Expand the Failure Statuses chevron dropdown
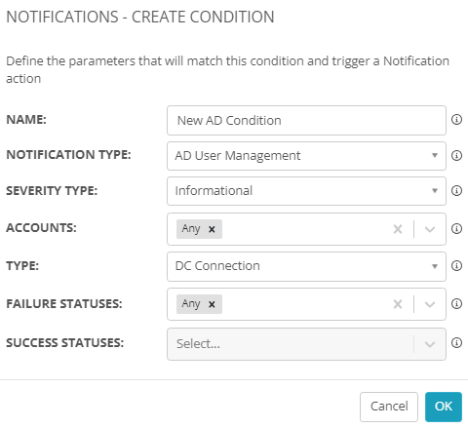 click(430, 304)
